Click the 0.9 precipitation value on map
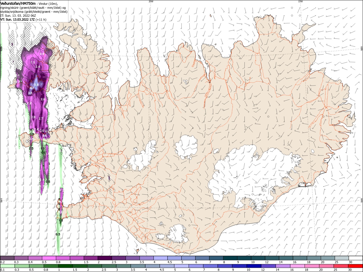This screenshot has width=363, height=272. pyautogui.click(x=42, y=54)
